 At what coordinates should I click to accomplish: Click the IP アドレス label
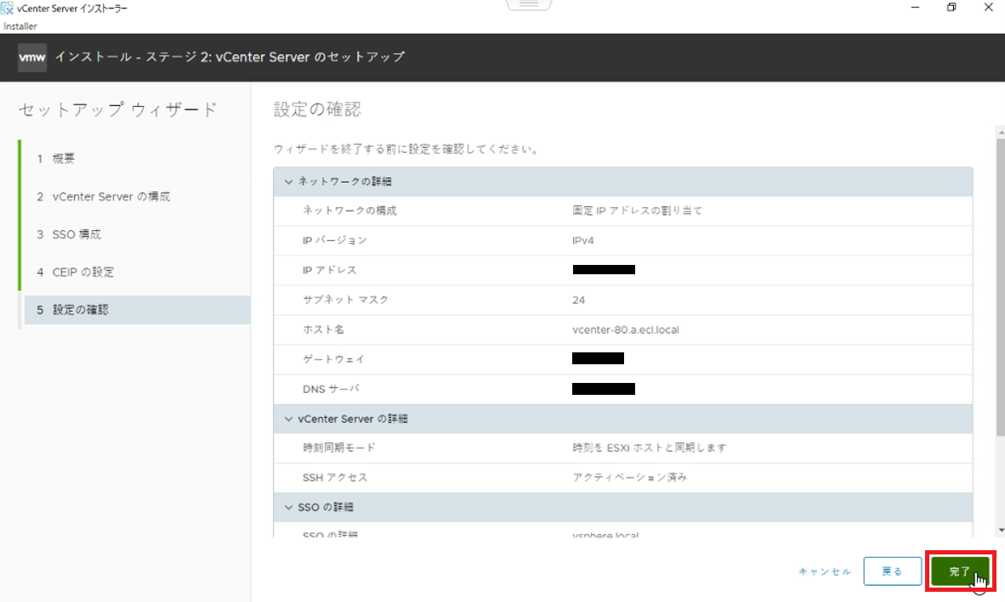point(329,270)
